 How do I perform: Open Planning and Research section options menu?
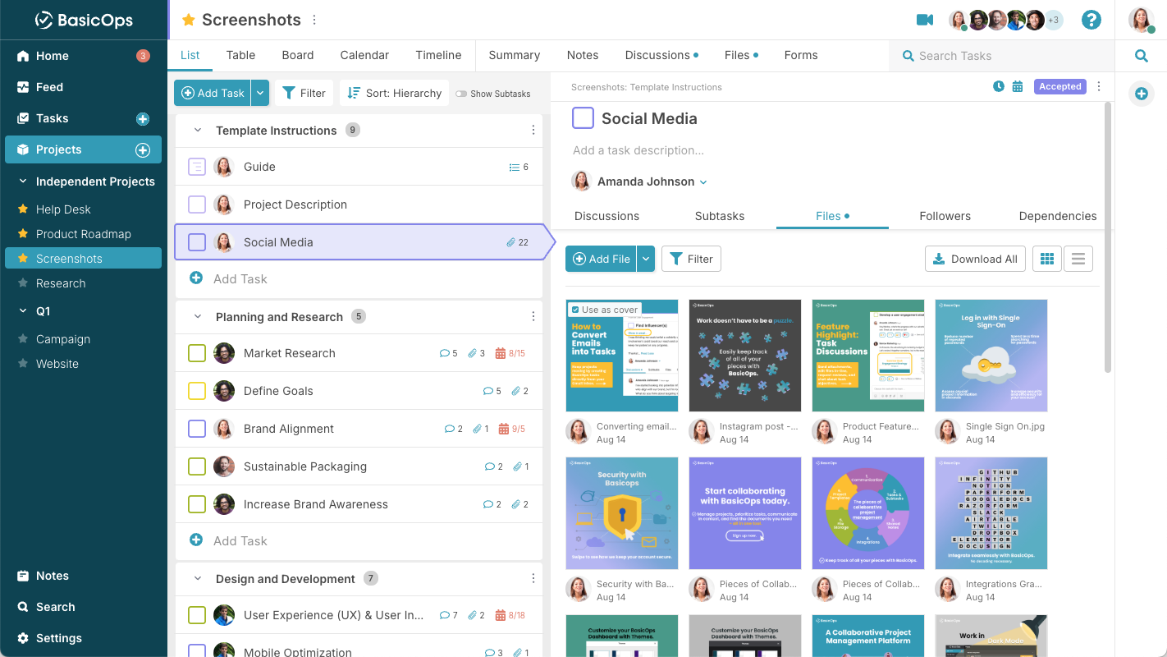click(x=533, y=316)
